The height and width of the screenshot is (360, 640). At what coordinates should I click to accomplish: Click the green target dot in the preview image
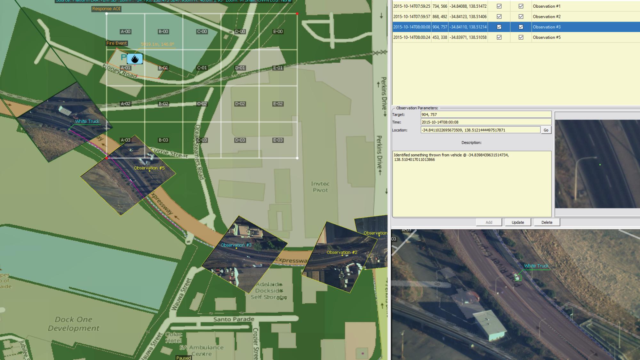(x=600, y=165)
